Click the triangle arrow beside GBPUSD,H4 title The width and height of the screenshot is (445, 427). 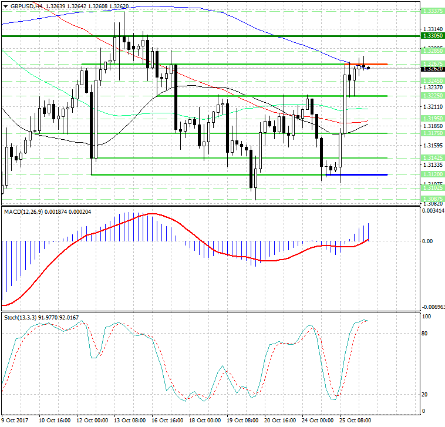pos(5,6)
